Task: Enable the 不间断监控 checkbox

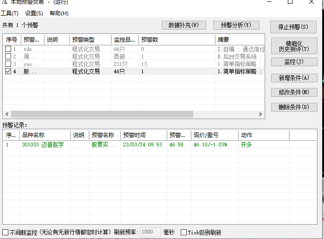Action: click(x=6, y=232)
